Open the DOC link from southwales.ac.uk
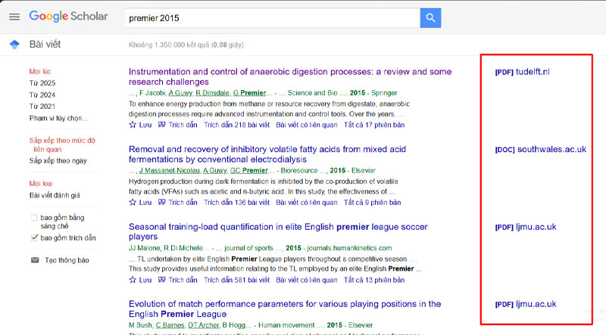The image size is (606, 335). coord(540,149)
